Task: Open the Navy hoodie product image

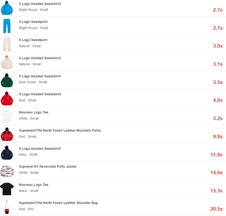Action: coord(7,152)
